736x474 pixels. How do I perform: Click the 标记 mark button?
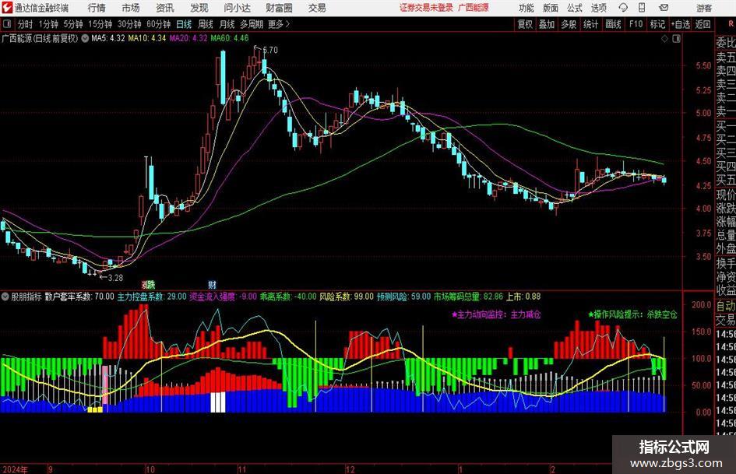tap(657, 24)
